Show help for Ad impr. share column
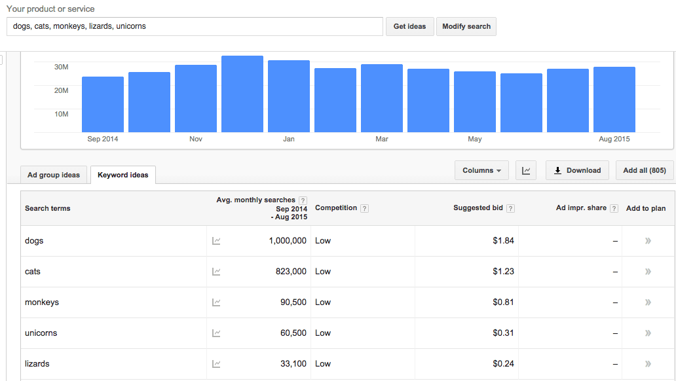The height and width of the screenshot is (381, 676). click(x=614, y=208)
